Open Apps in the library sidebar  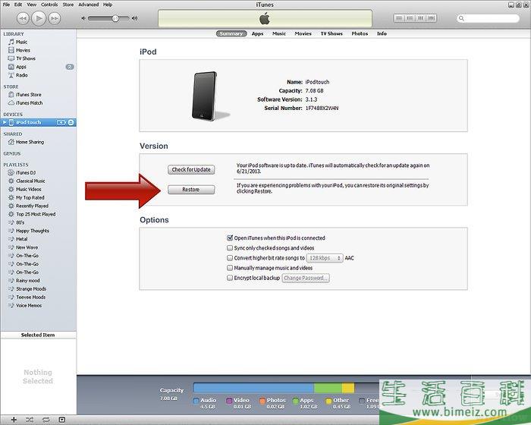[x=21, y=67]
